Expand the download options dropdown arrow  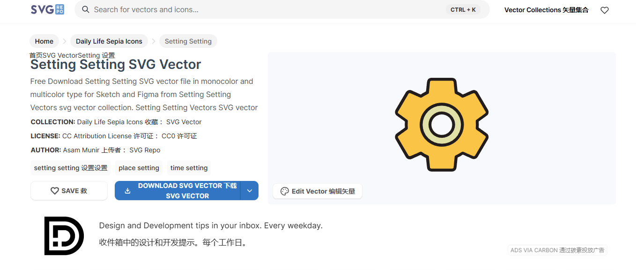250,191
